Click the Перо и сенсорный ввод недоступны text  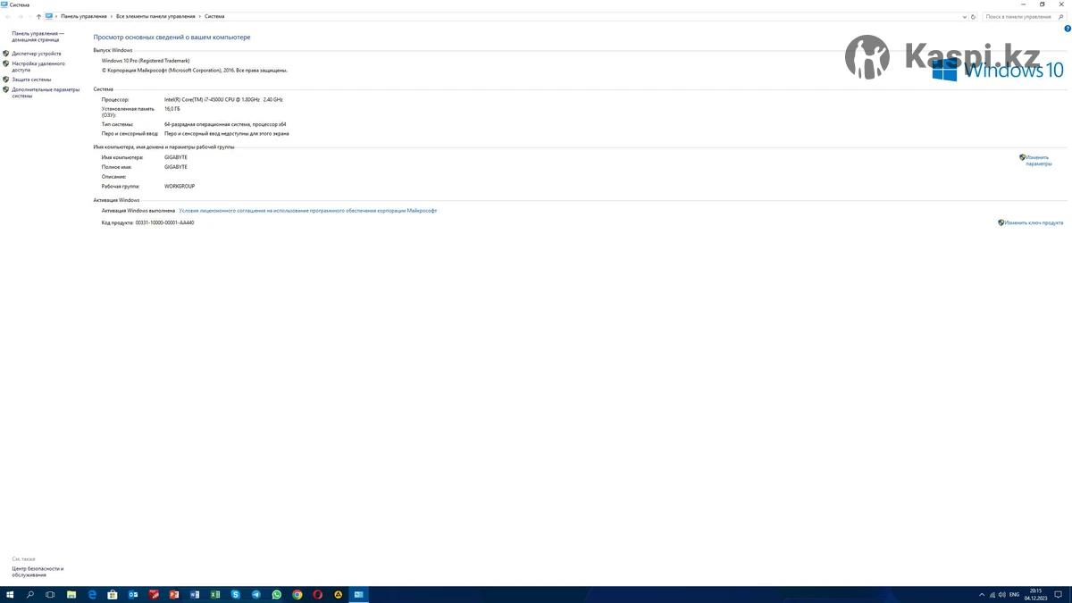(227, 133)
